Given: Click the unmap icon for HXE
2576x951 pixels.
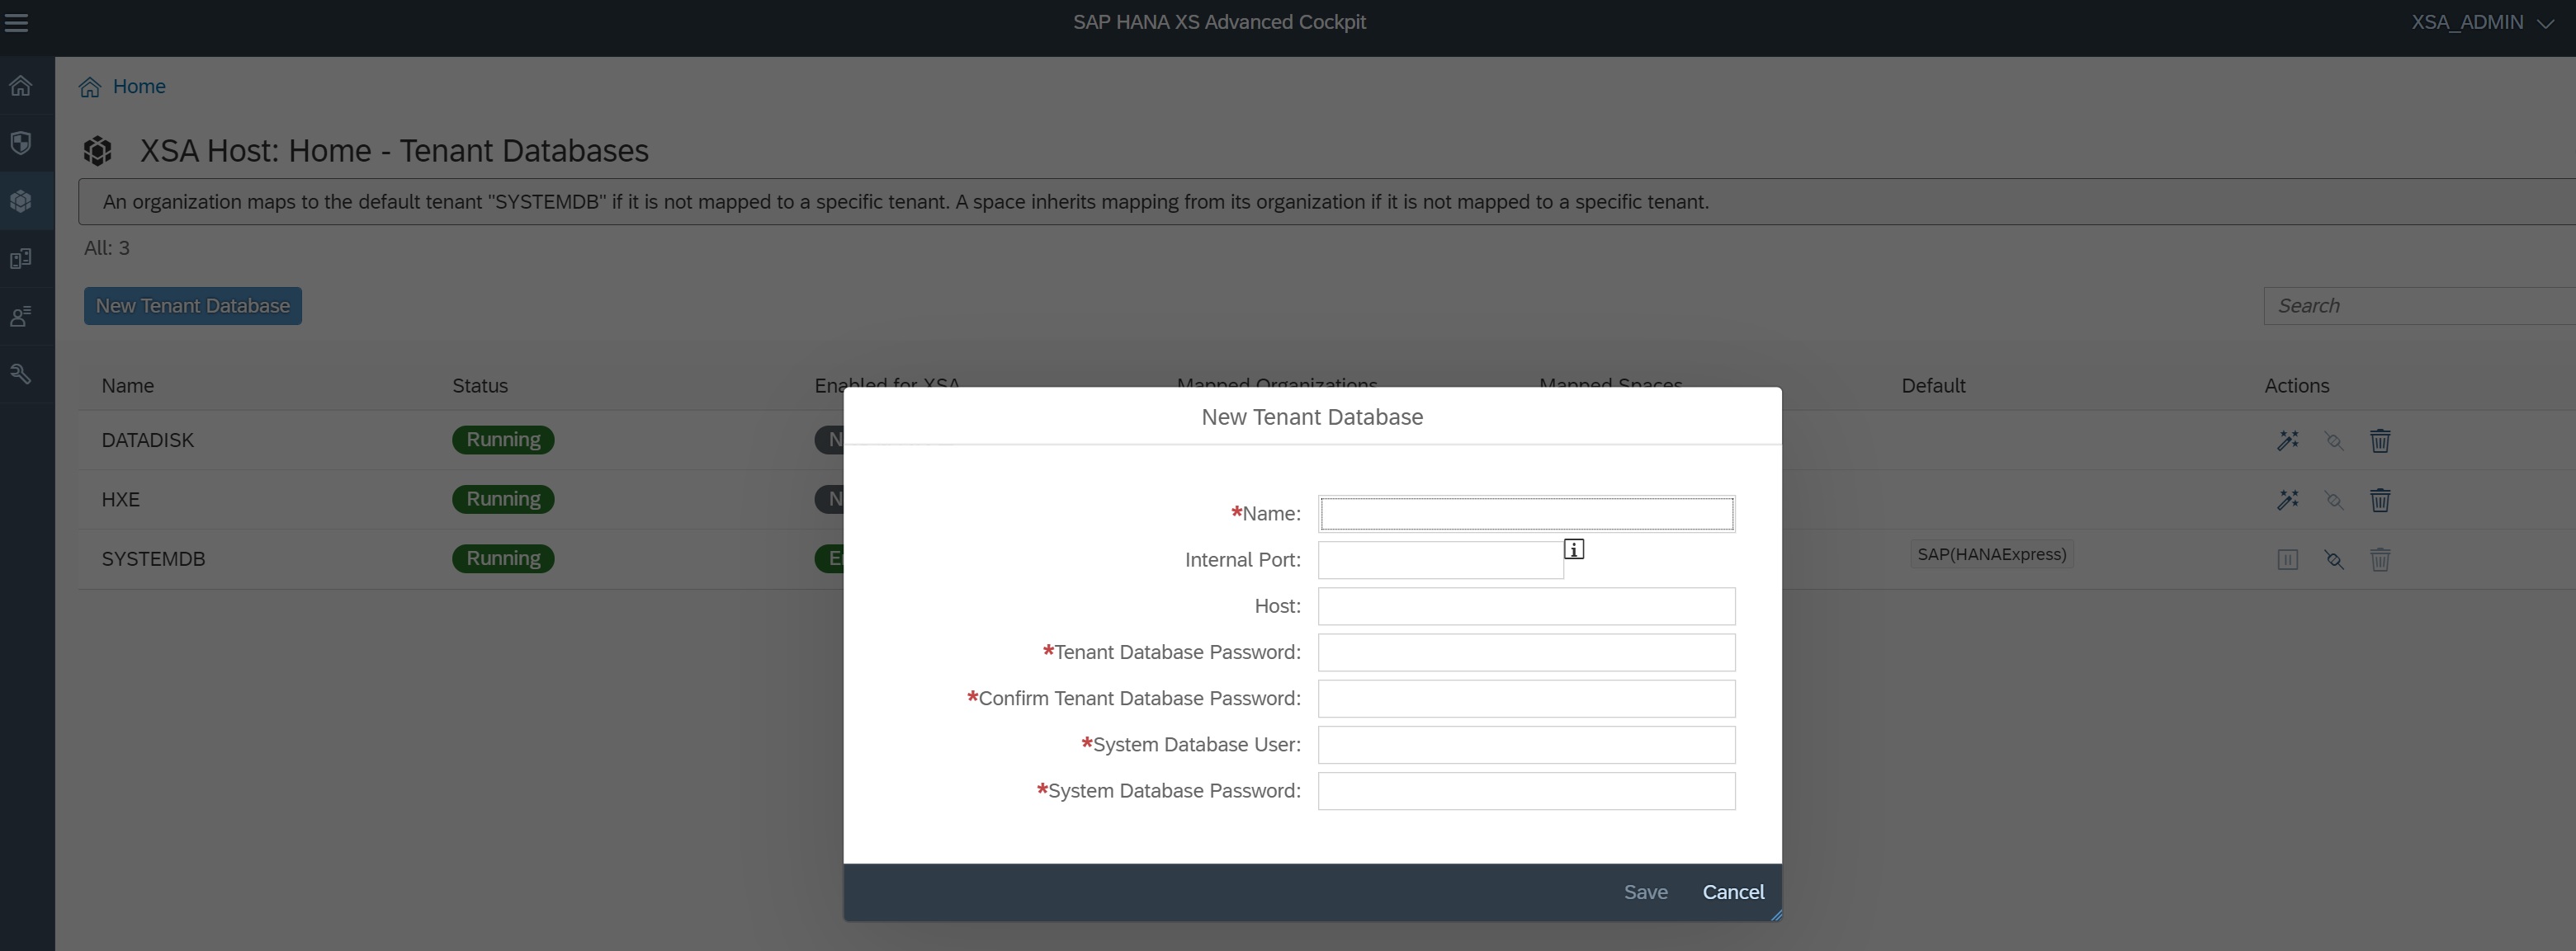Looking at the screenshot, I should (2334, 500).
